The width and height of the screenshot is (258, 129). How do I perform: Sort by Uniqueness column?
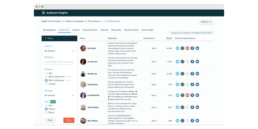point(150,38)
